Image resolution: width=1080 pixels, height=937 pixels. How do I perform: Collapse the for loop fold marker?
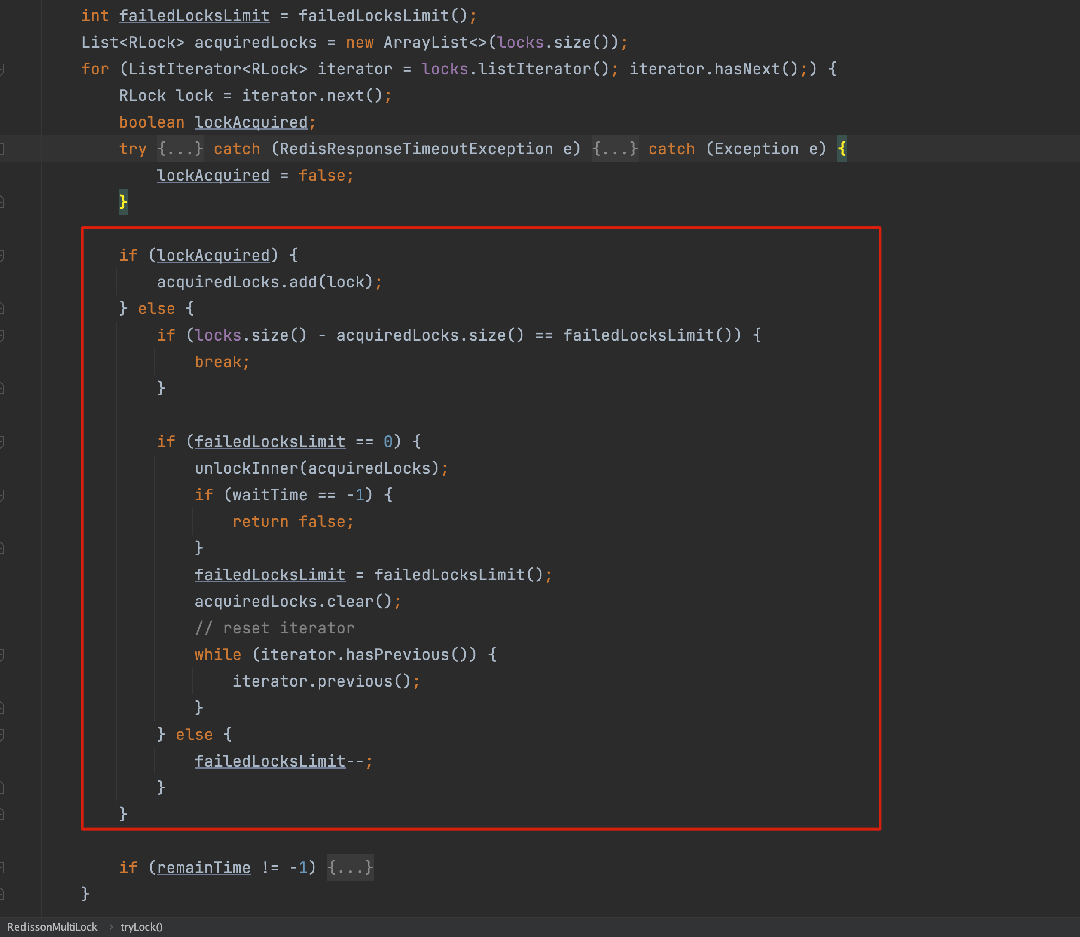2,69
